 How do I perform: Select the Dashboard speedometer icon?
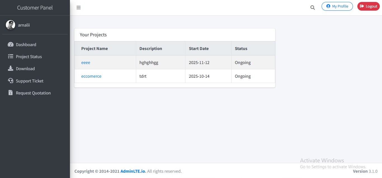(11, 44)
